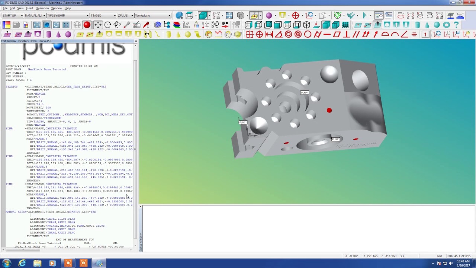Open the Operation menu

[x=42, y=8]
